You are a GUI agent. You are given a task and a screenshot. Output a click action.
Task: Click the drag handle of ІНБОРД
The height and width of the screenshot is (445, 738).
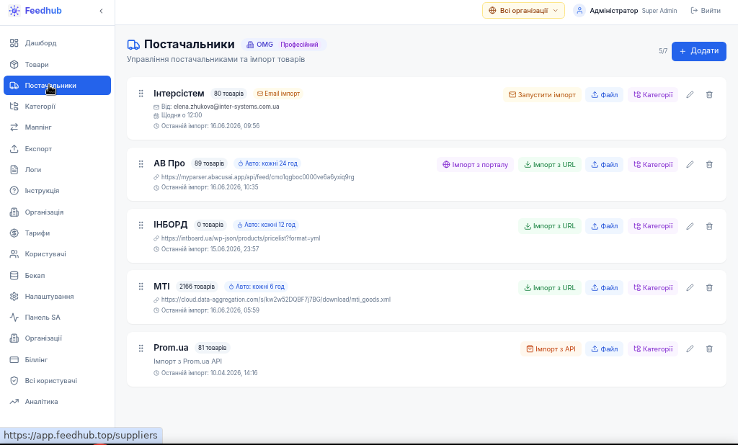coord(141,225)
